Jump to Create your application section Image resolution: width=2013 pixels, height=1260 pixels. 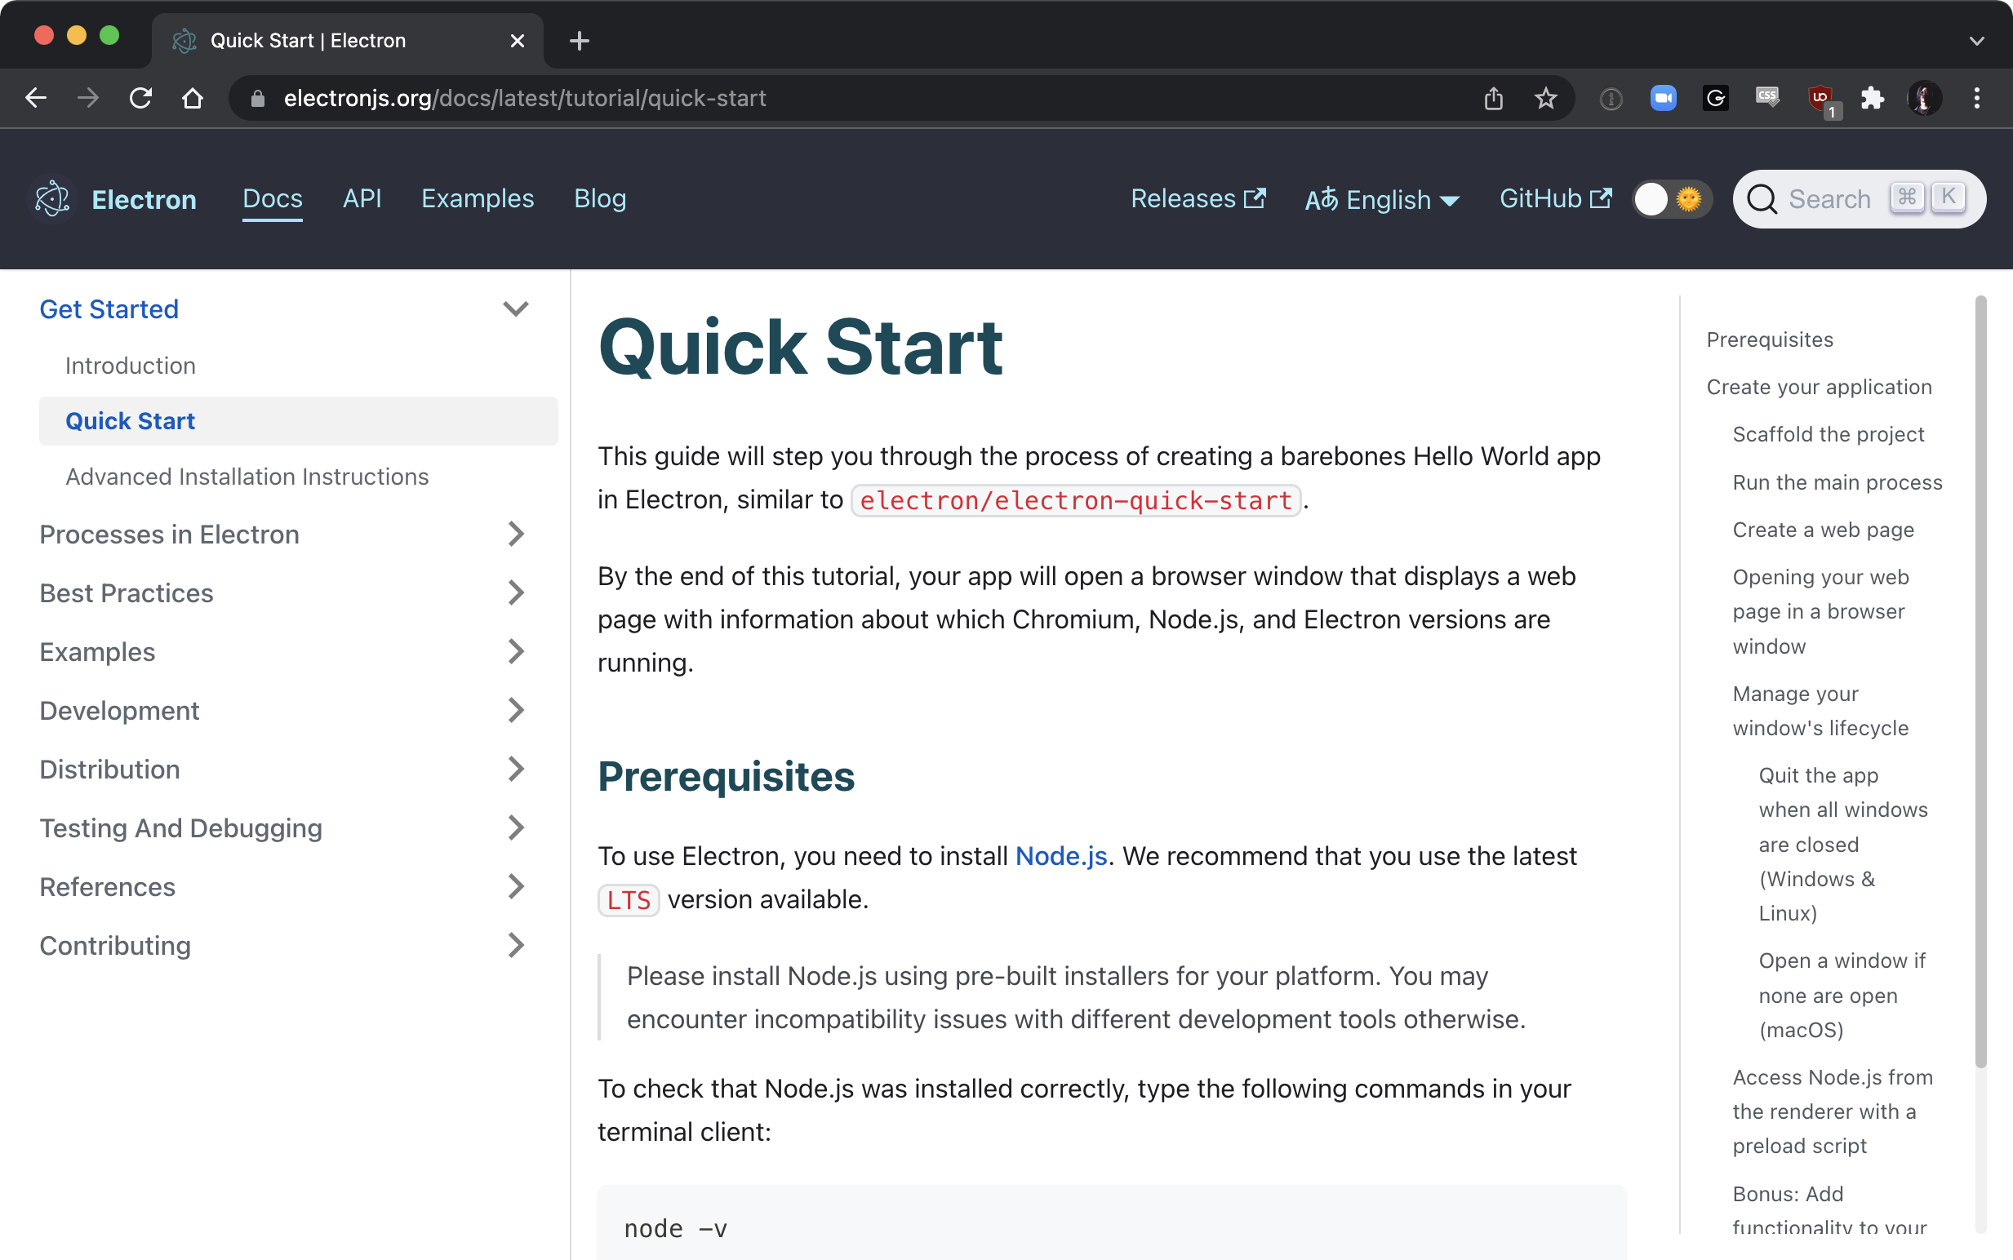pos(1819,387)
